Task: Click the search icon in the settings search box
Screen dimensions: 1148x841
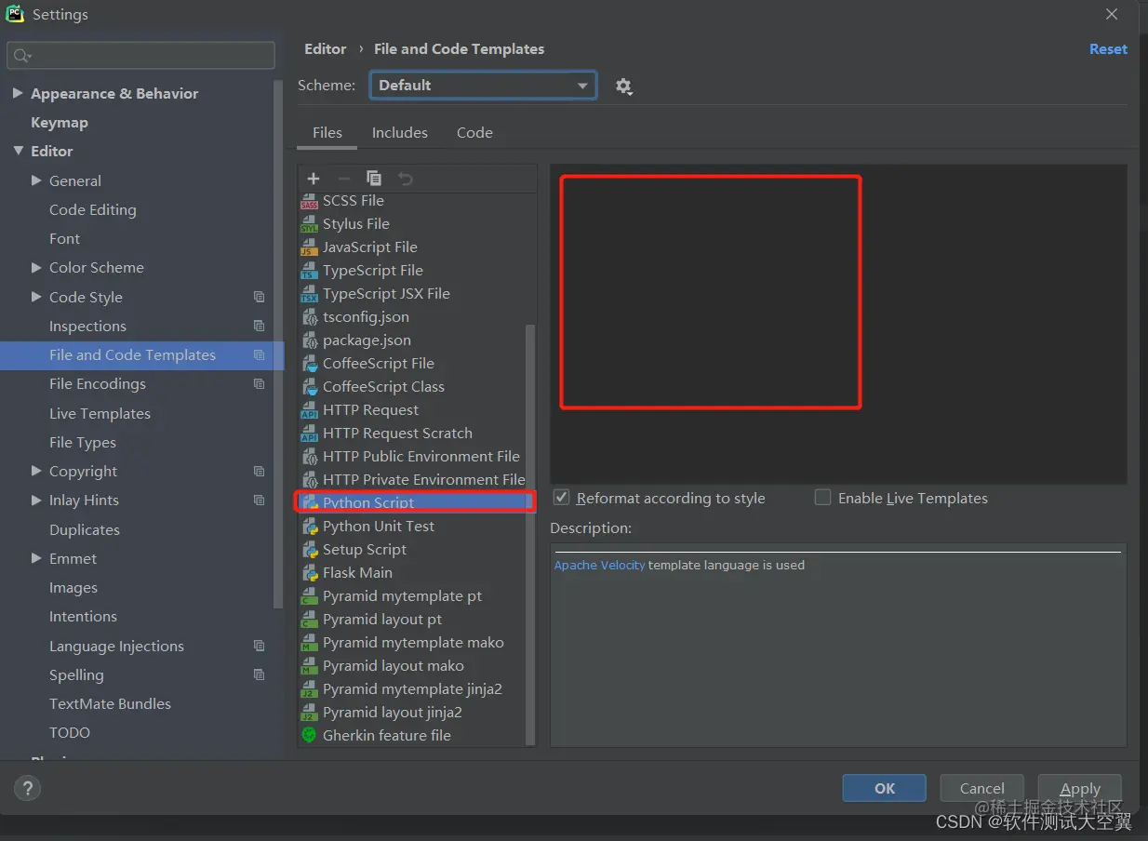Action: 23,56
